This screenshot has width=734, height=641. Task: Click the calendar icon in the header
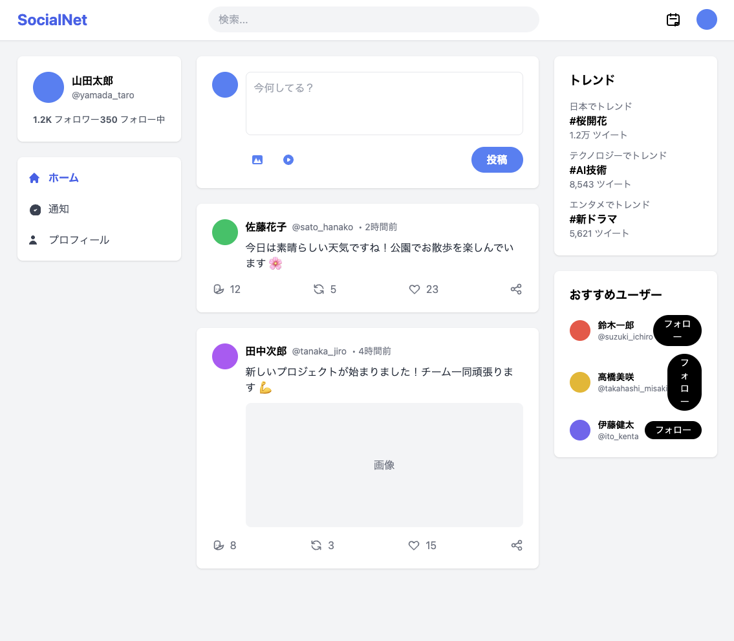tap(673, 19)
